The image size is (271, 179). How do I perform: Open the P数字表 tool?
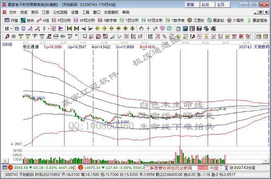(107, 20)
